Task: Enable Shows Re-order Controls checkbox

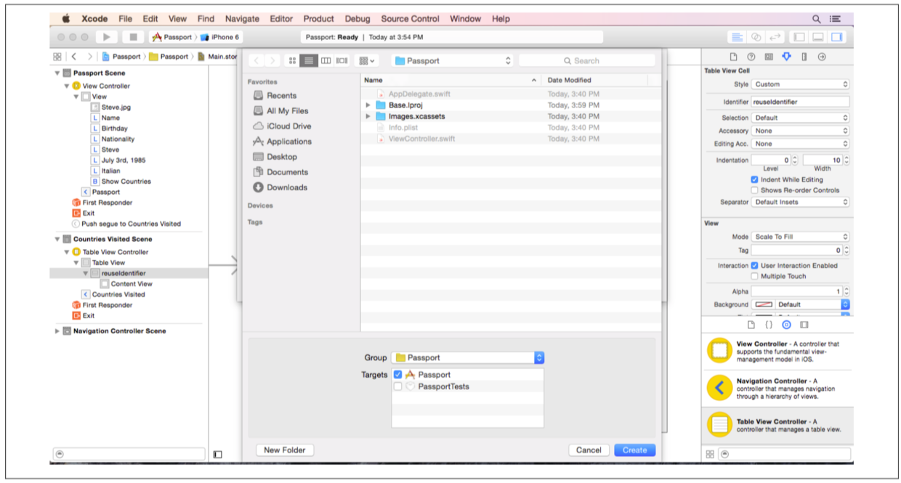Action: 754,190
